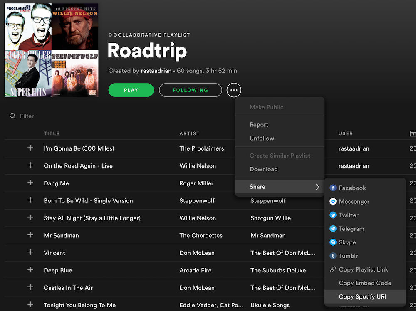416x311 pixels.
Task: Sort by the User column header
Action: pos(345,133)
